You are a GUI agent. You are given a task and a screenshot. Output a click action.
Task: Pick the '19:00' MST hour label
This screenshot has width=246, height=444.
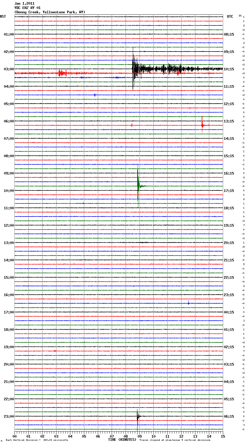coord(9,347)
